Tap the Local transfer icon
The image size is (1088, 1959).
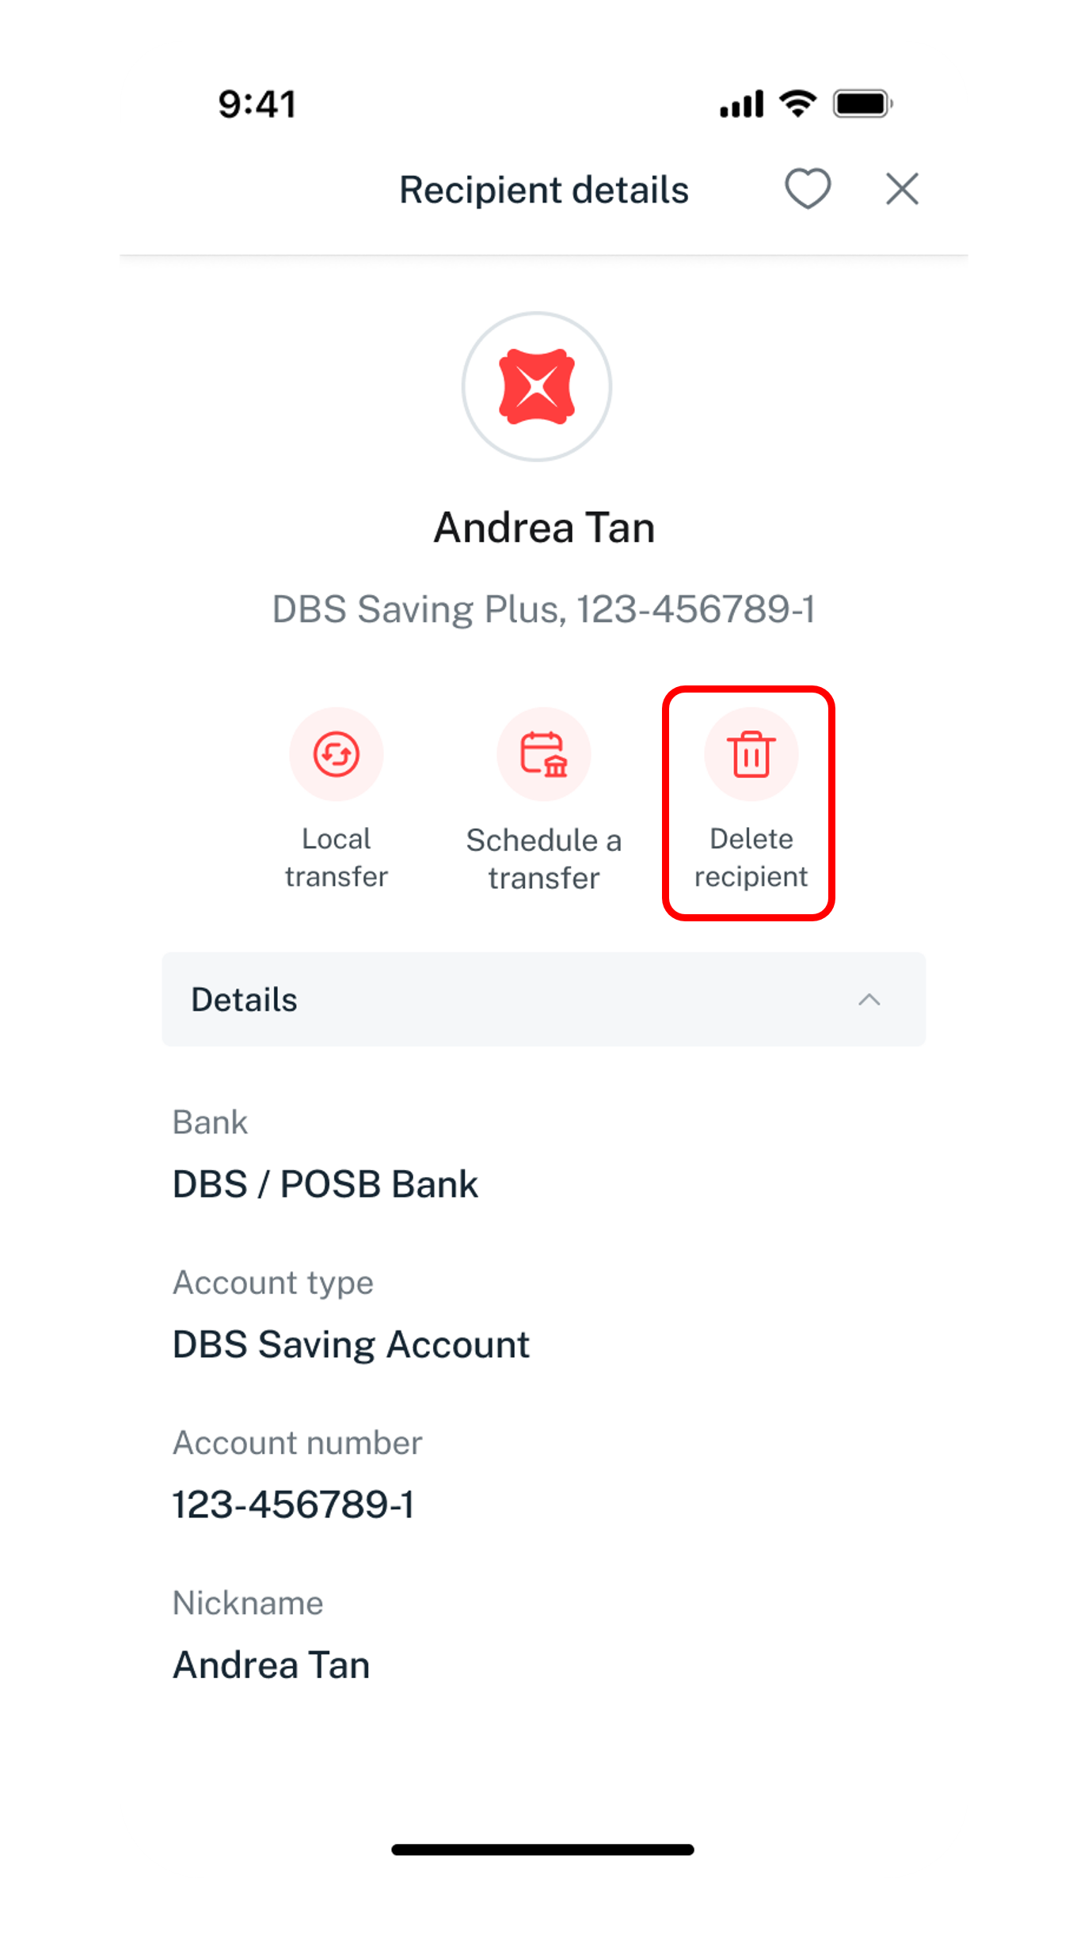[x=337, y=754]
